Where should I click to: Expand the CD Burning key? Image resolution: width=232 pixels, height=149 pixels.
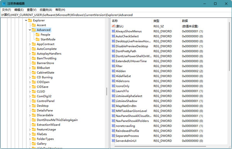pyautogui.click(x=30, y=77)
